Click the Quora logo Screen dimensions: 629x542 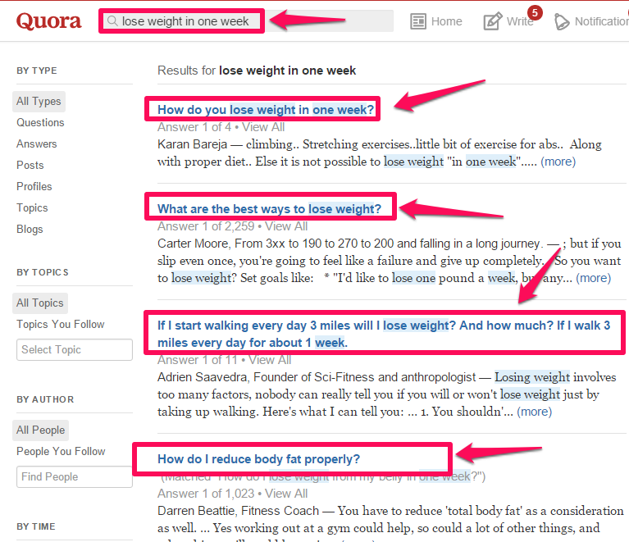[x=48, y=21]
